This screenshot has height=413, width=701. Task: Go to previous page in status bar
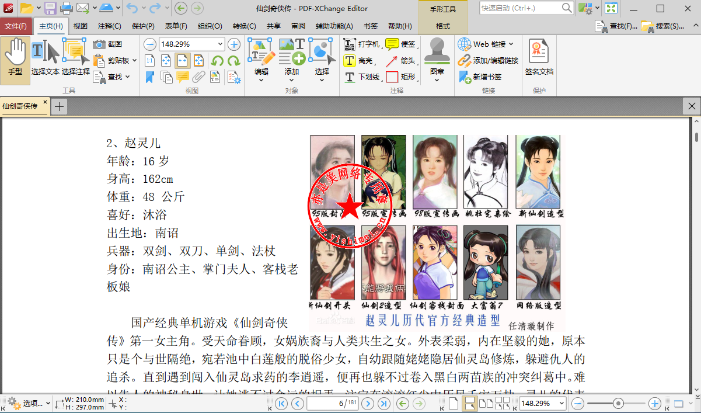click(298, 403)
